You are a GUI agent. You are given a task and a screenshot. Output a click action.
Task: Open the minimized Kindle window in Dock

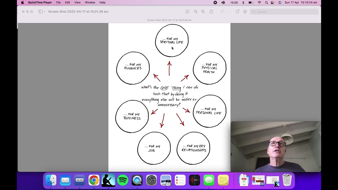pos(273,181)
